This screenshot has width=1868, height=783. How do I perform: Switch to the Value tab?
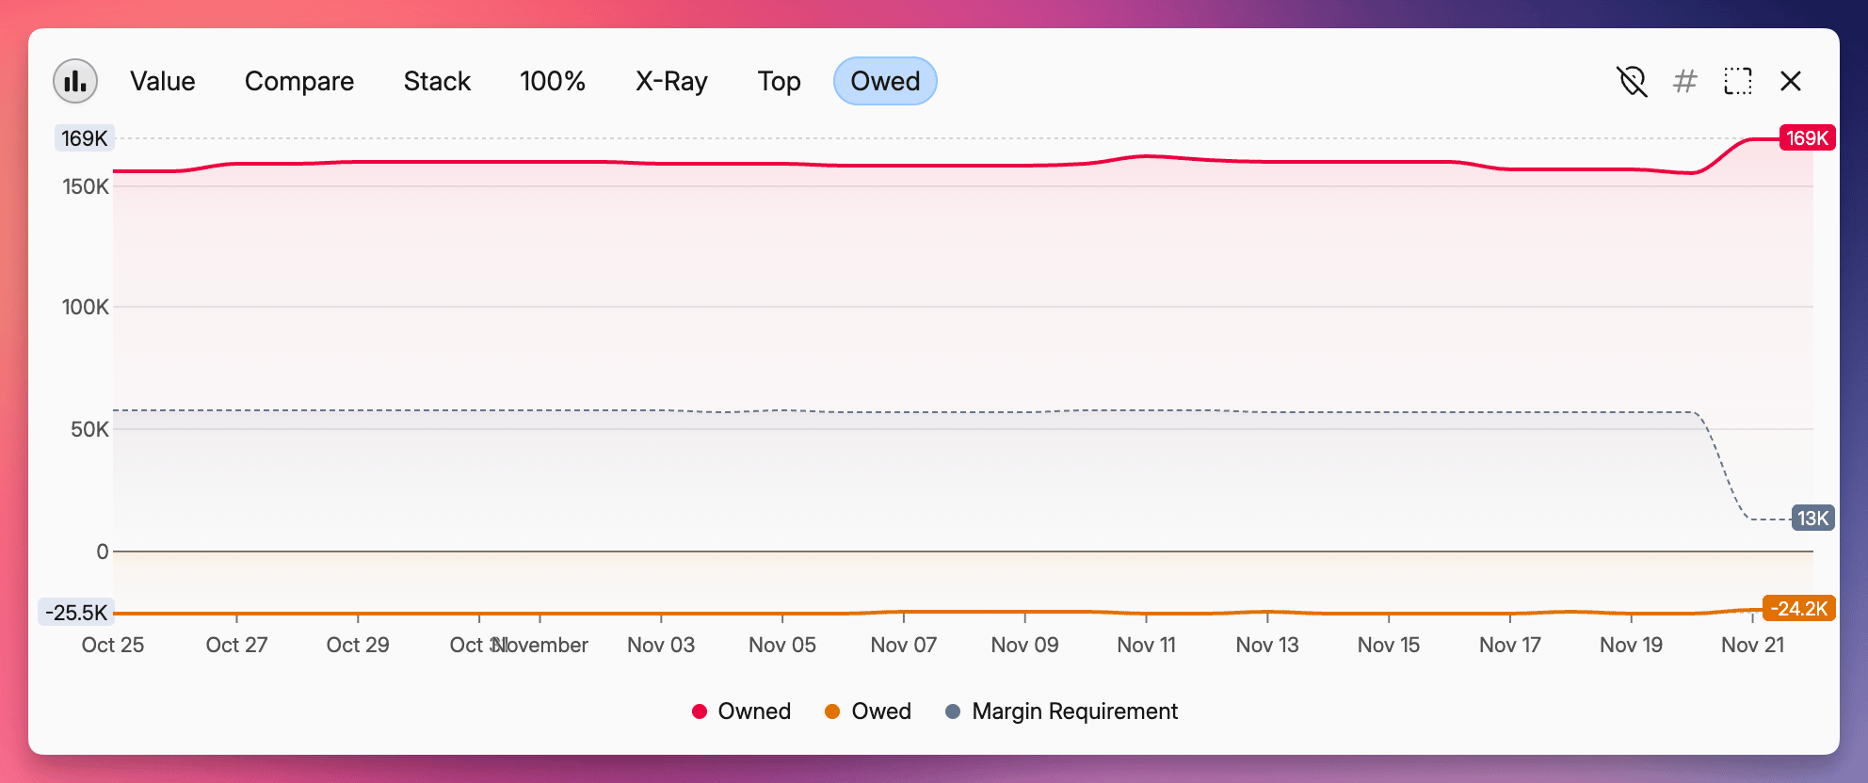coord(162,81)
